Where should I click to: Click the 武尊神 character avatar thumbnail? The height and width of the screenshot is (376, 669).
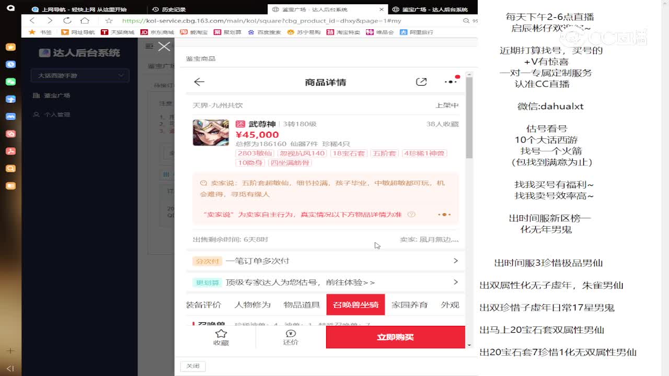(x=211, y=133)
